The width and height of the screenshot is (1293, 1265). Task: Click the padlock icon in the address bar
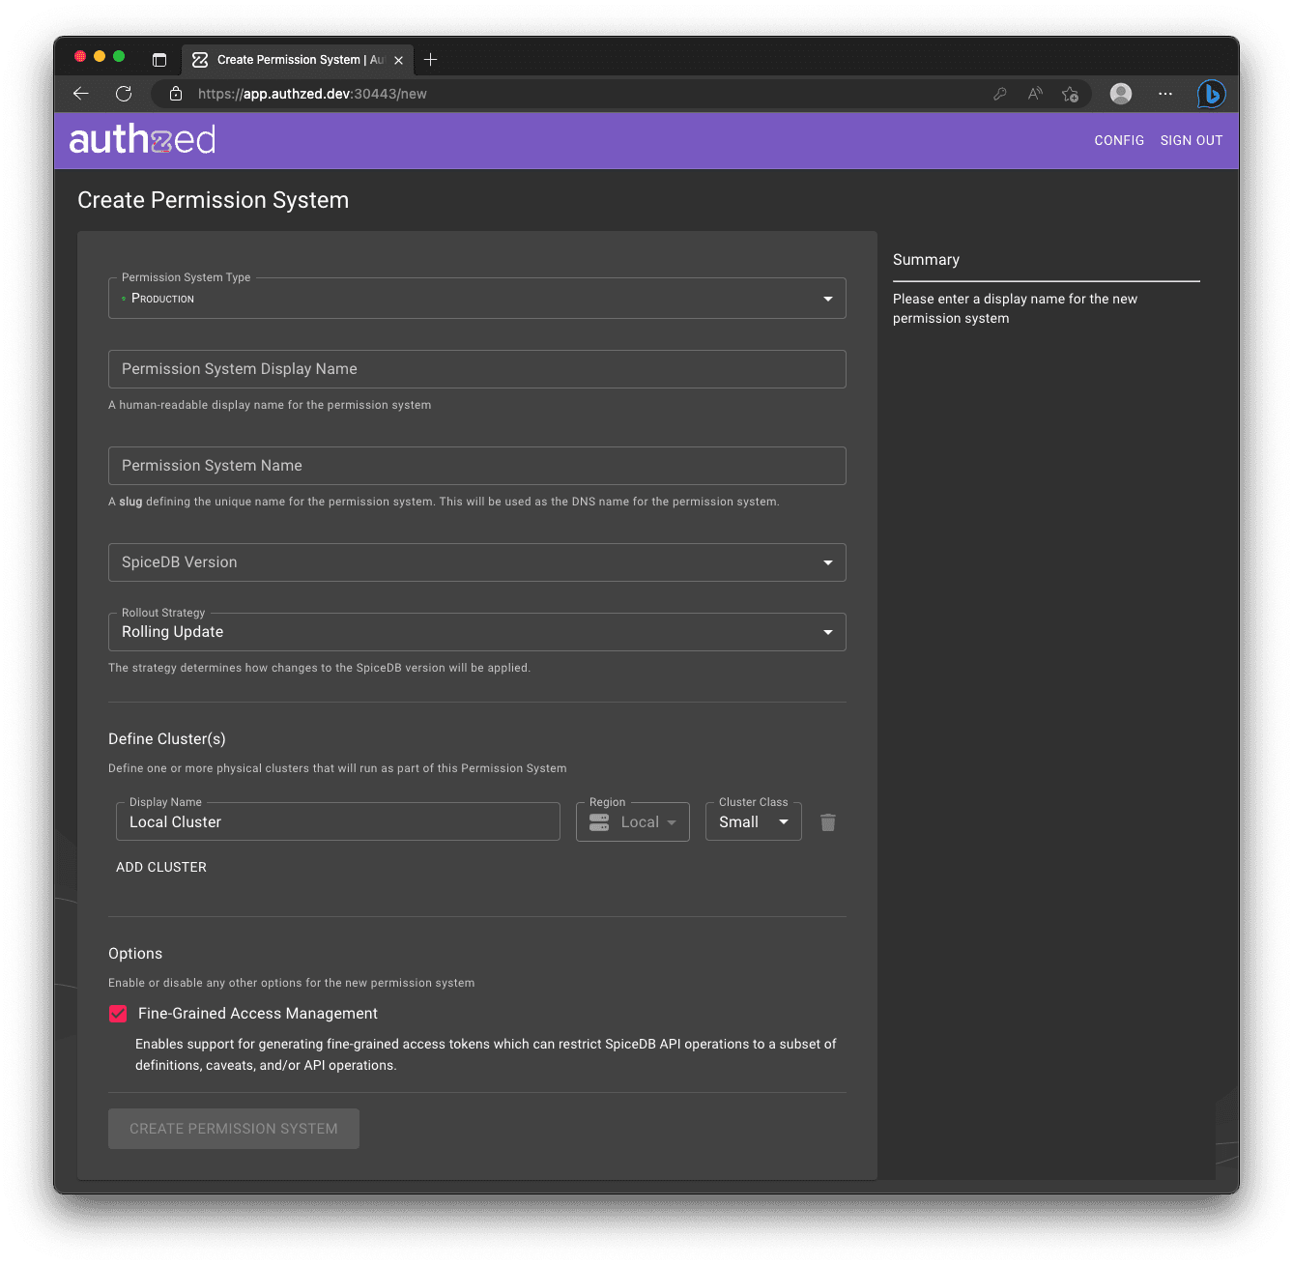[175, 94]
